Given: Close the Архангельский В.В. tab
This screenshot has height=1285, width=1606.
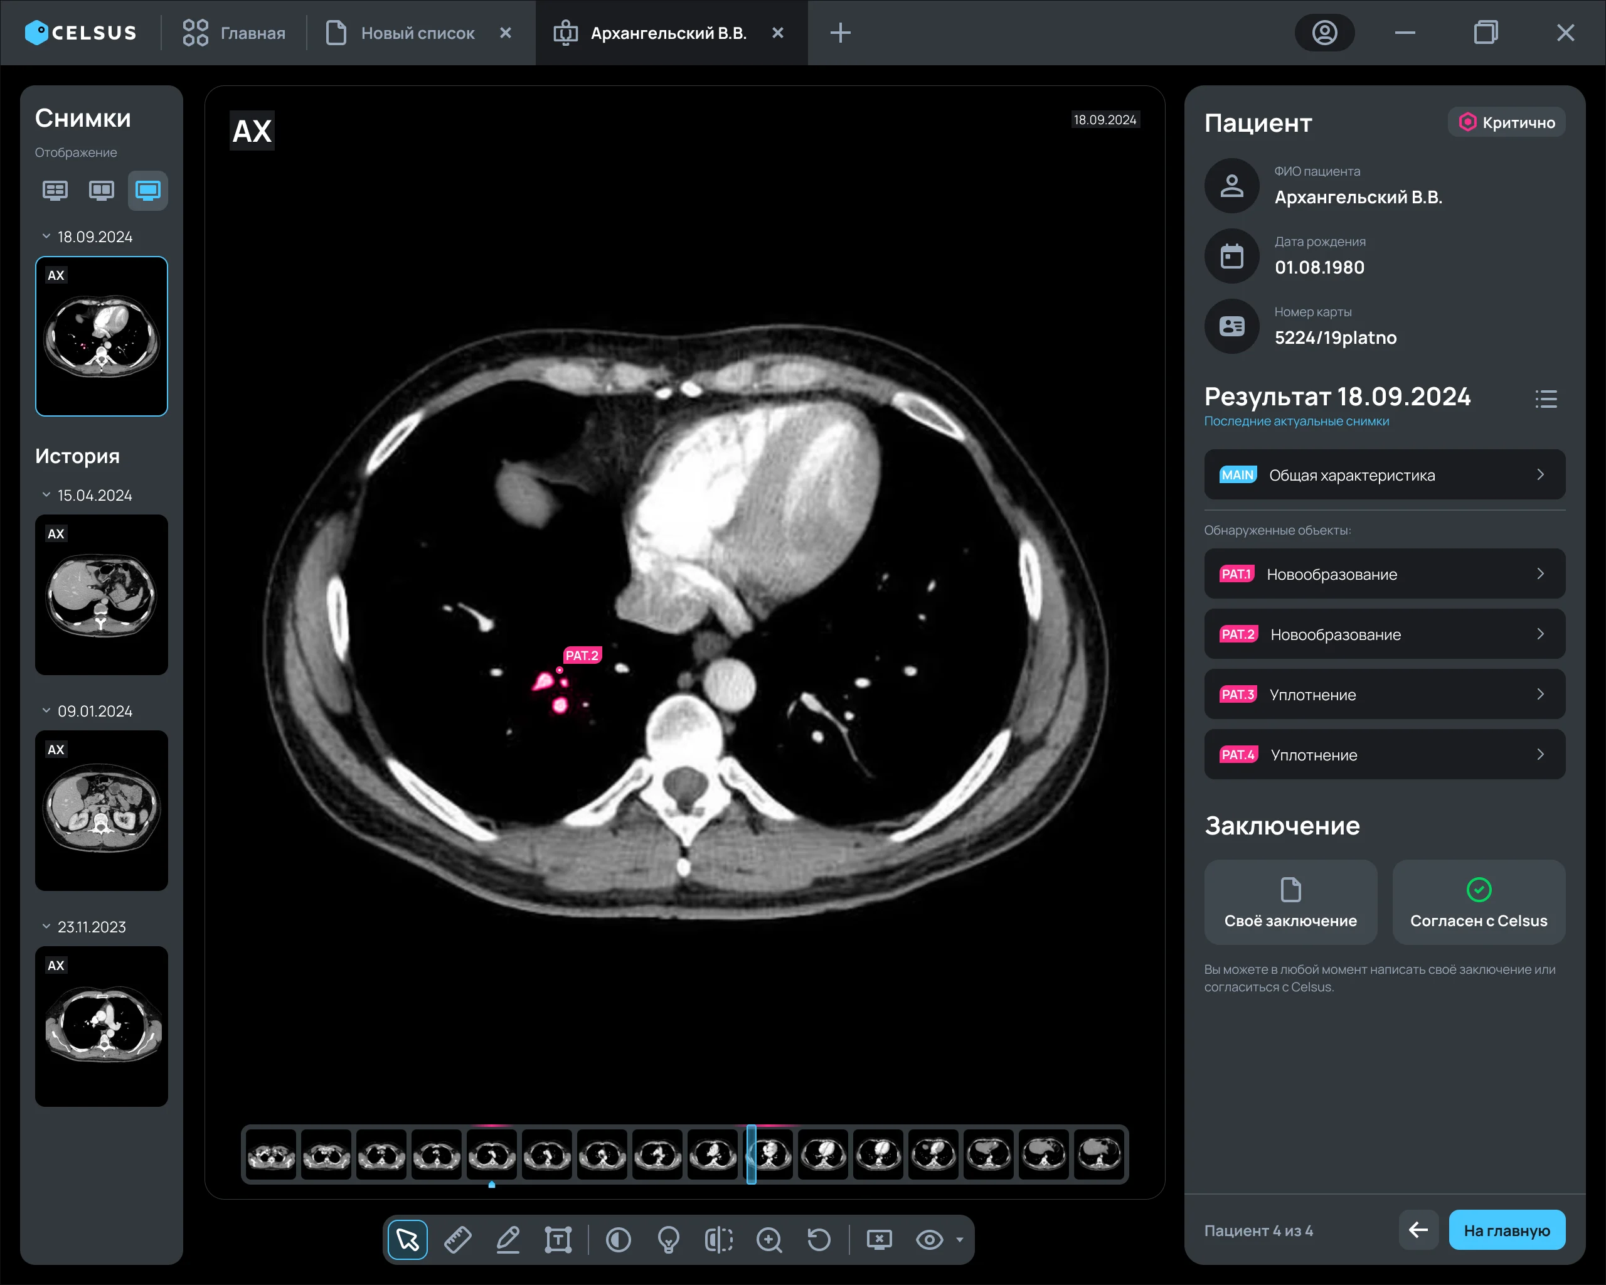Looking at the screenshot, I should tap(778, 33).
